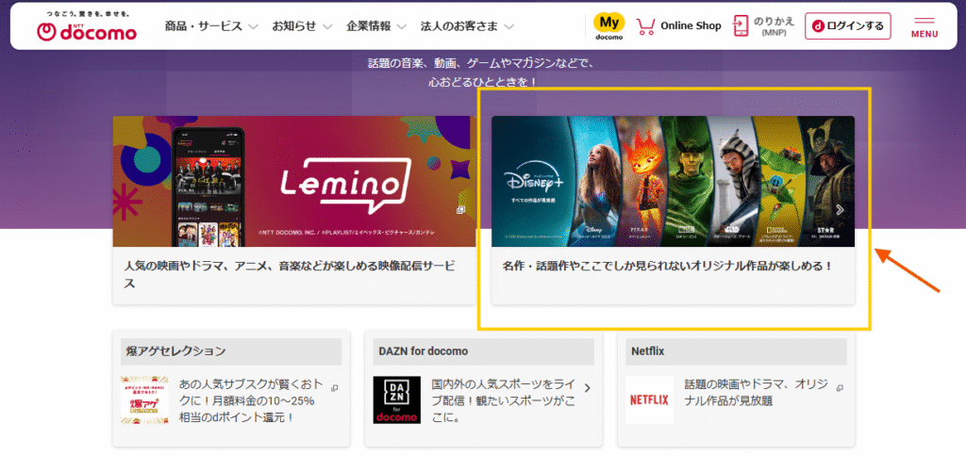Click the 爆アゲセレクション thumbnail icon
966x456 pixels.
143,399
